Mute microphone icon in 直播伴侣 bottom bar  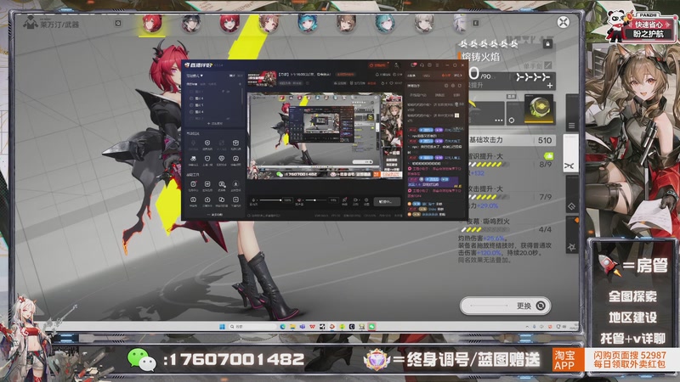coord(253,200)
